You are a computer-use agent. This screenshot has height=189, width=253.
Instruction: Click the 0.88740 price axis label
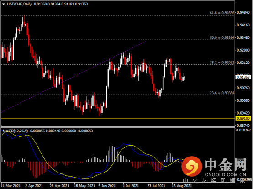tap(243, 126)
